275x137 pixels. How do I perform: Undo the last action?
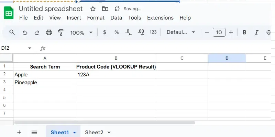point(25,33)
